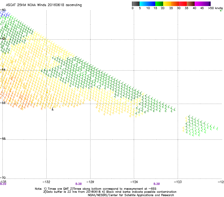Click the '45' legend scale label

tap(202, 8)
